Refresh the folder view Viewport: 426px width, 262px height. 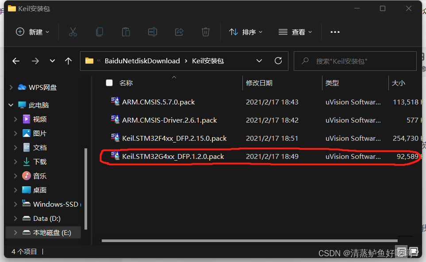click(278, 61)
